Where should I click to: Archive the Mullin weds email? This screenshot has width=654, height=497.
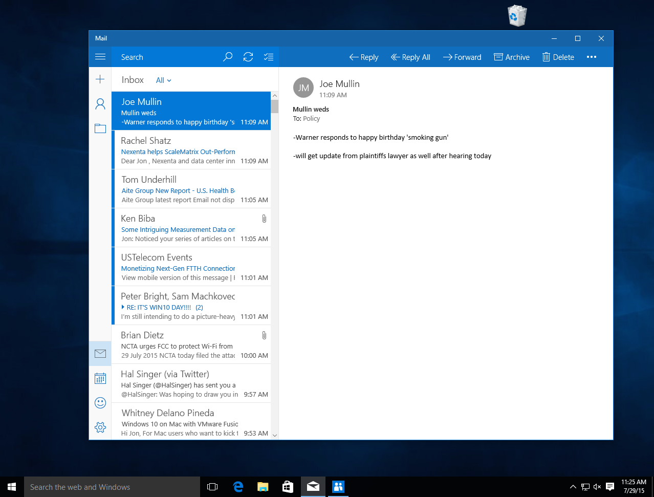point(512,57)
